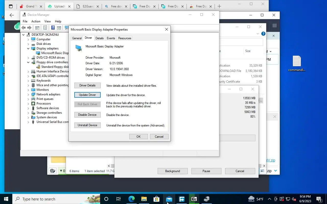The height and width of the screenshot is (204, 327).
Task: Show hidden system tray icons
Action: [x=269, y=199]
